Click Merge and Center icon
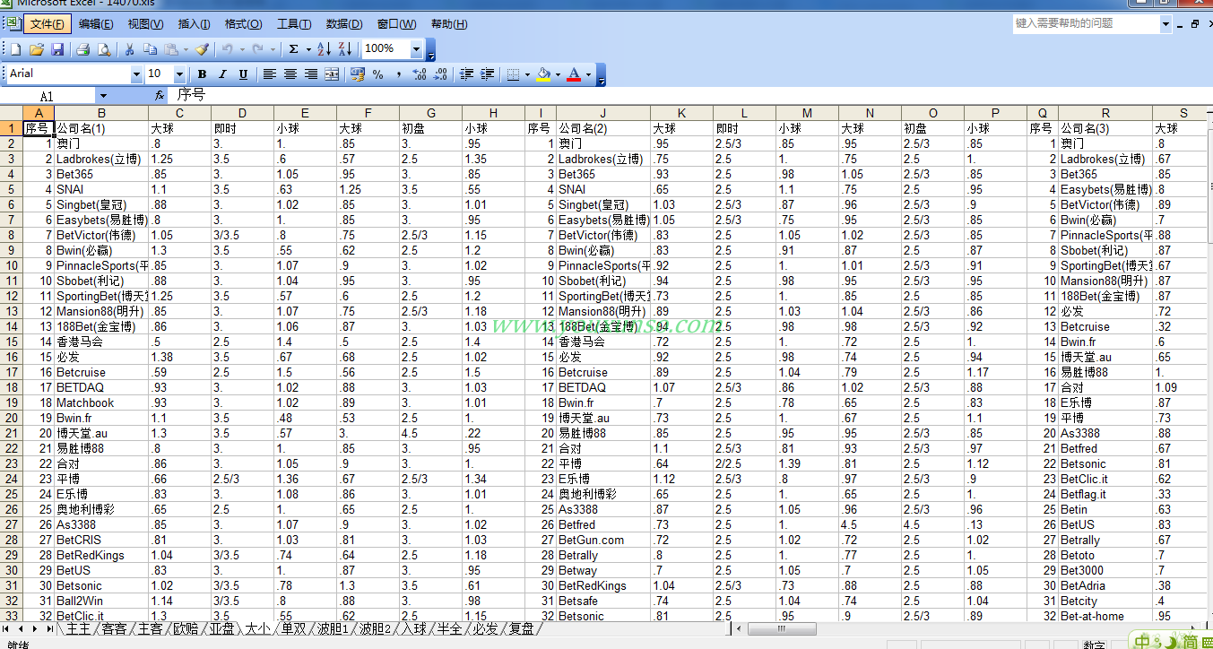Viewport: 1213px width, 649px height. [332, 74]
